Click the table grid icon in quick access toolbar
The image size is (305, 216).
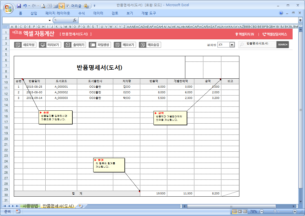click(55, 6)
